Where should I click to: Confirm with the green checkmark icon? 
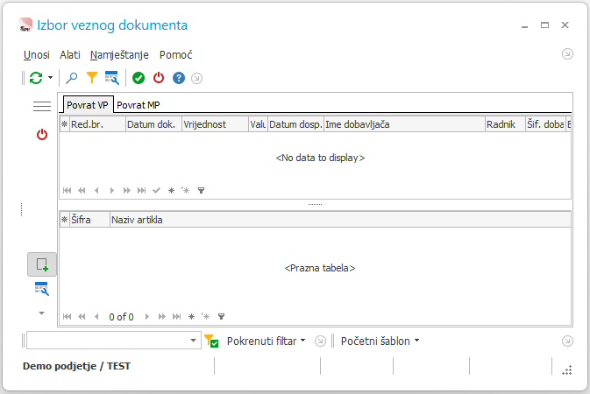pos(139,78)
